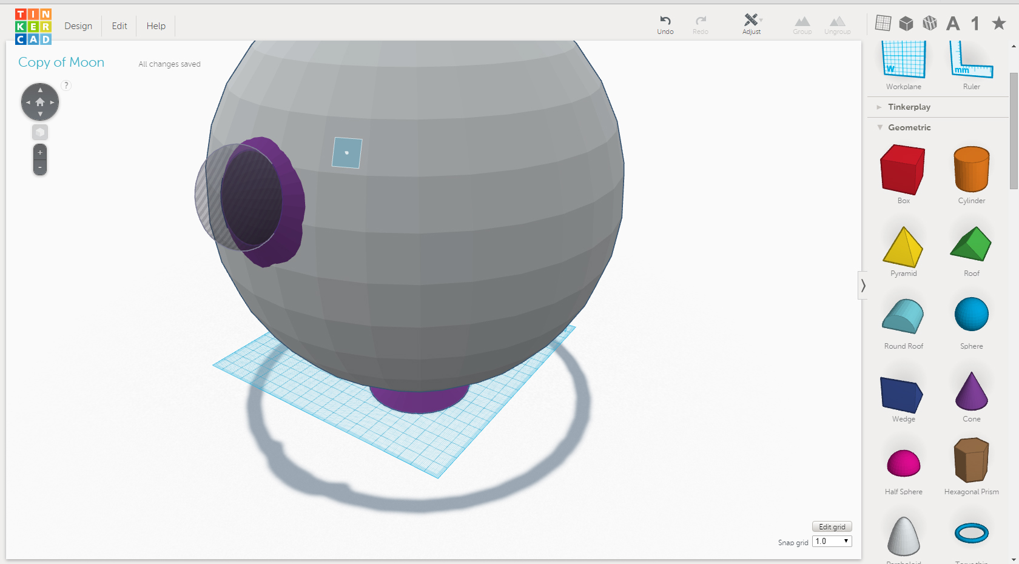Click the shapes panel scrollbar
The width and height of the screenshot is (1019, 564).
click(x=1014, y=131)
